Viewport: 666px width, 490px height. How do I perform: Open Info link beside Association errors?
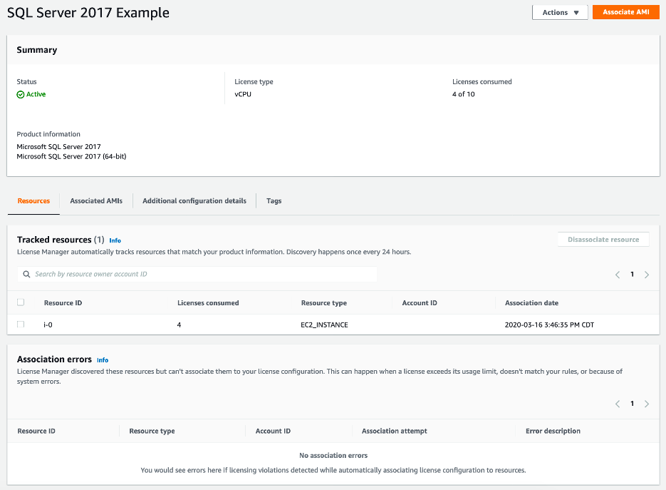(x=103, y=360)
